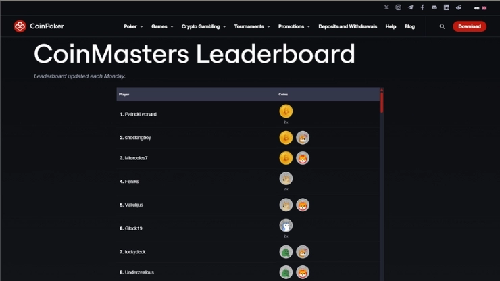Click the leaderboard scroll up arrow
The width and height of the screenshot is (500, 281).
click(x=382, y=90)
